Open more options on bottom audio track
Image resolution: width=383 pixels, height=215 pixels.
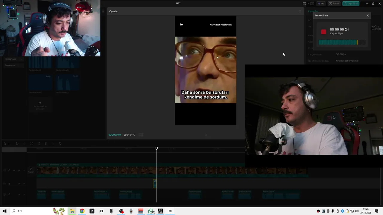(24, 194)
